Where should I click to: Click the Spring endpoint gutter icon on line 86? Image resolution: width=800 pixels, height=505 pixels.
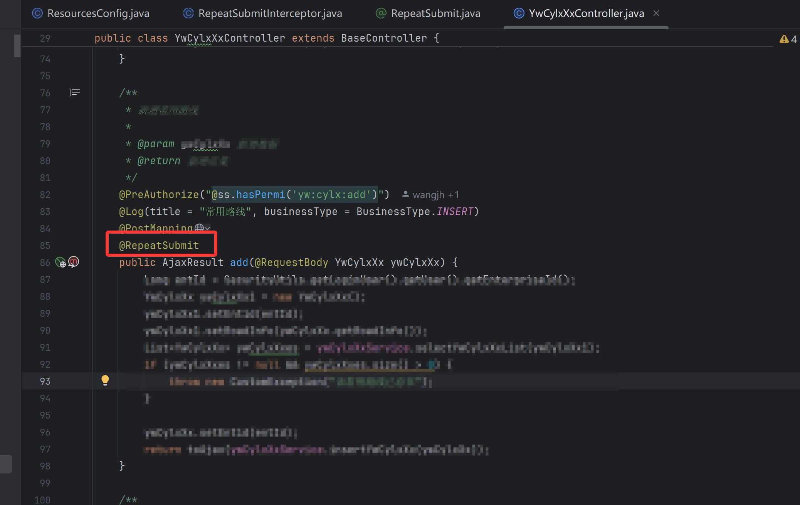click(x=61, y=263)
